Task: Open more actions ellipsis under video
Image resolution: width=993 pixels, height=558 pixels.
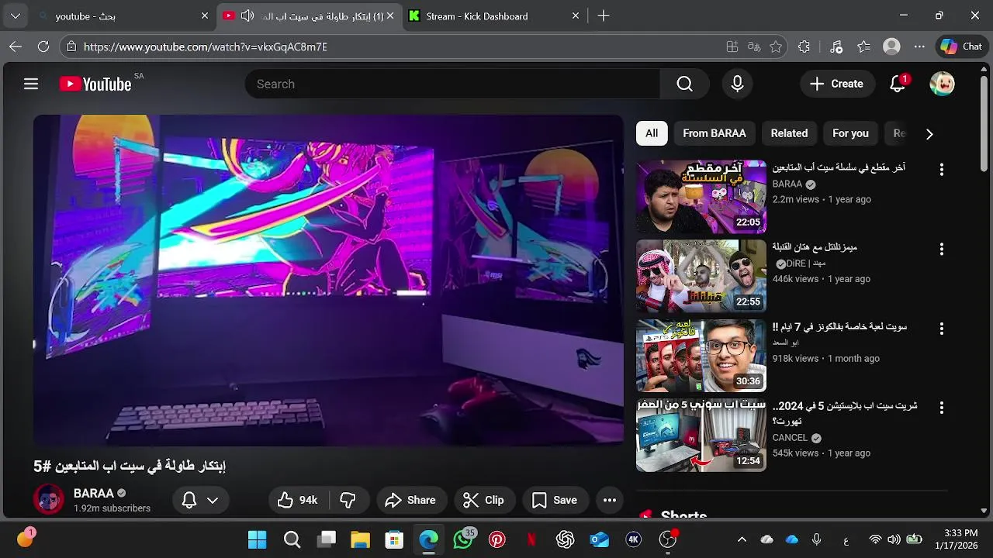Action: 610,500
